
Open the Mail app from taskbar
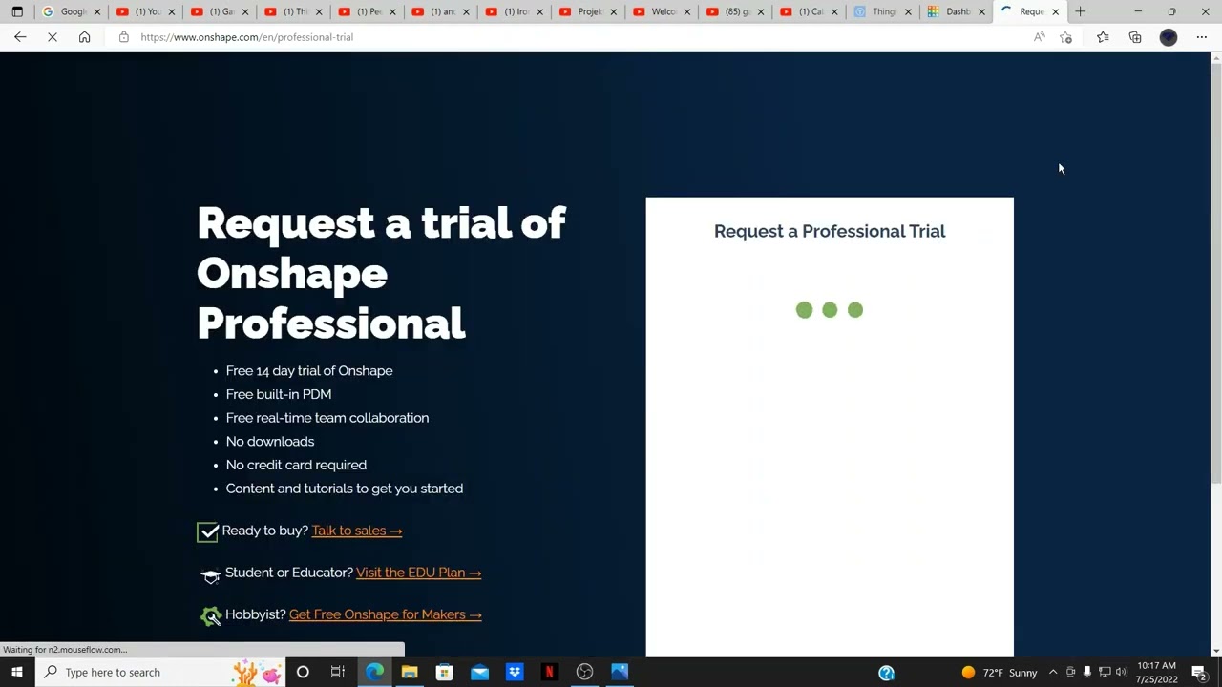479,672
